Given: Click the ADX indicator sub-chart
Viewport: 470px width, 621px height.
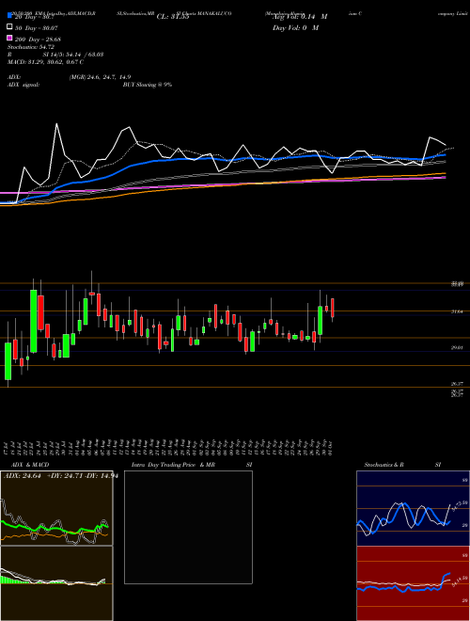Looking at the screenshot, I should 56,508.
